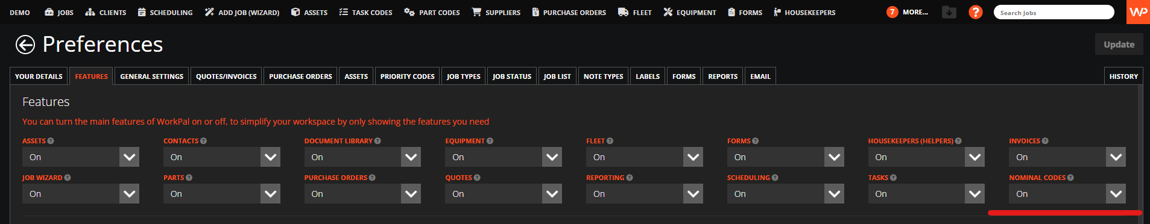Click the Clients org-chart icon
The width and height of the screenshot is (1150, 224).
pos(90,12)
